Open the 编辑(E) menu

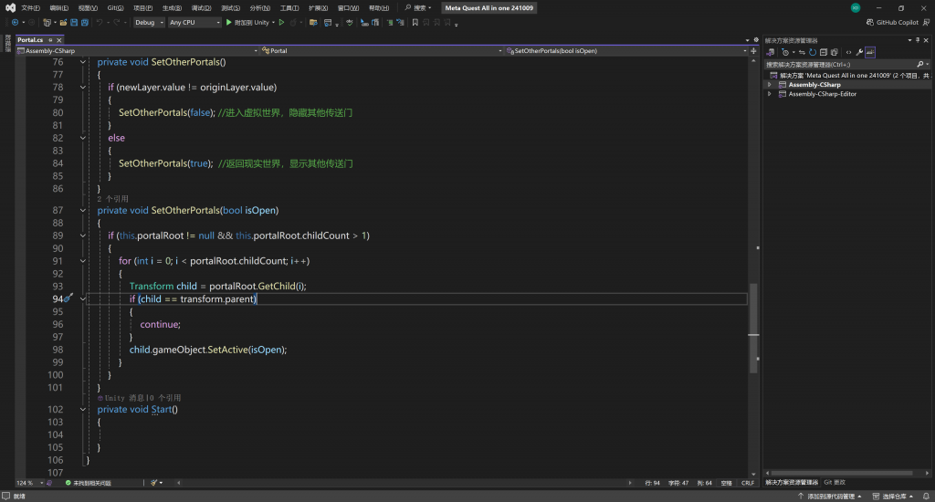point(59,7)
